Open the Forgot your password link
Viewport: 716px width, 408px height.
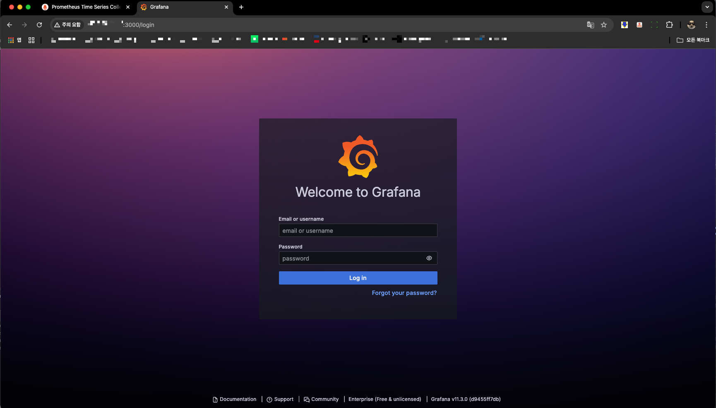click(x=404, y=293)
